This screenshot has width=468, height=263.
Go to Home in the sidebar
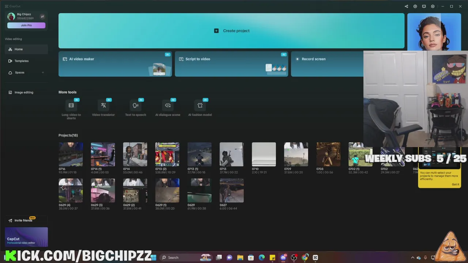26,49
